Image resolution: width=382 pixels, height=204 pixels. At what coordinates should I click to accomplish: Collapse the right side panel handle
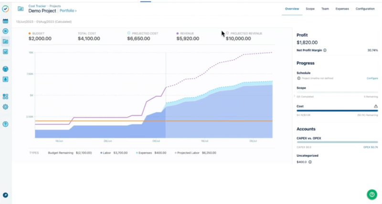(294, 96)
